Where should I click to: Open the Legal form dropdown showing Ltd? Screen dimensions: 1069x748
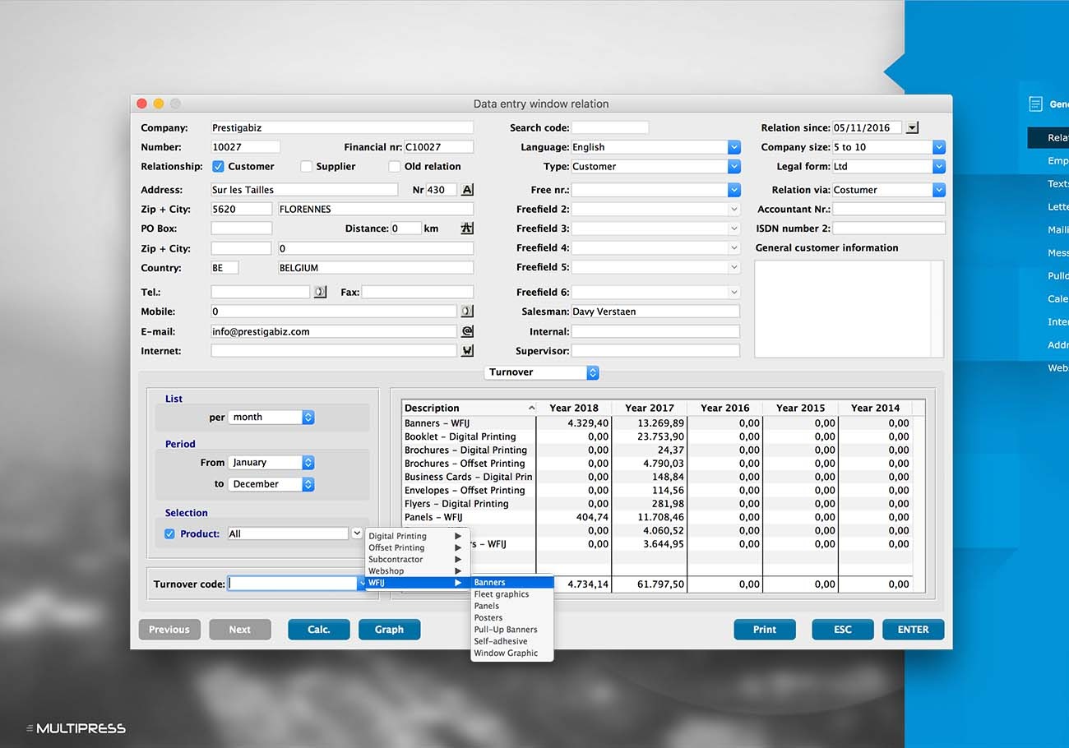939,166
